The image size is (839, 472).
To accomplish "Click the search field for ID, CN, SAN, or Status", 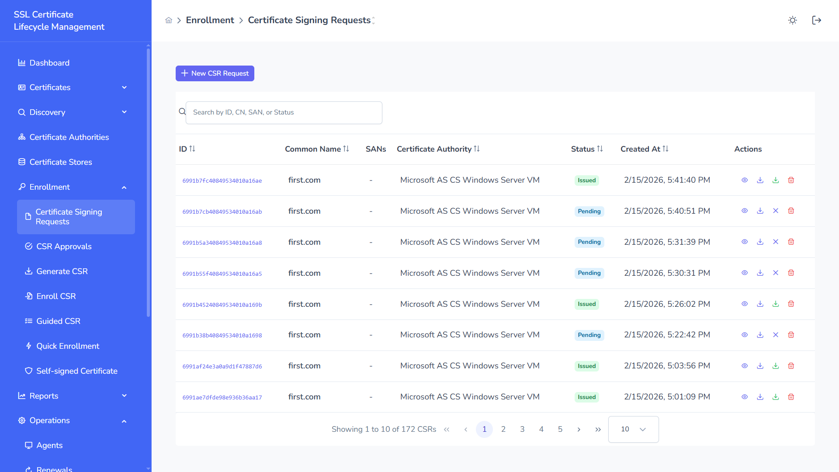I will [284, 112].
